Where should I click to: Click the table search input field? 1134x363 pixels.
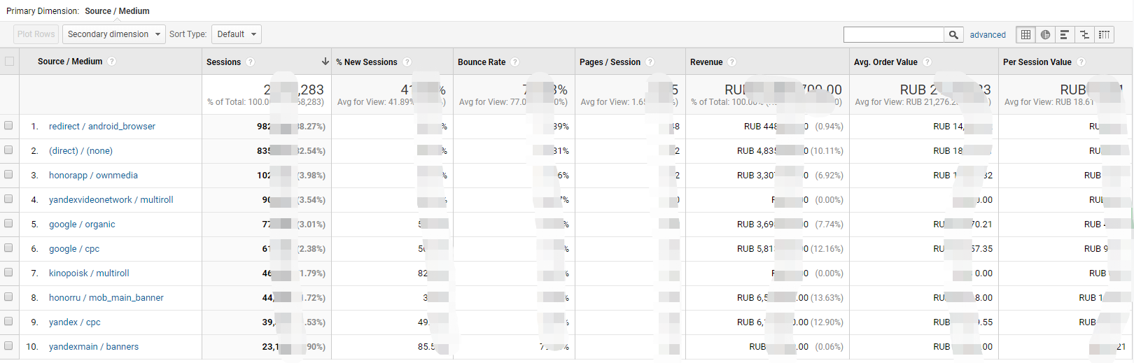point(893,34)
